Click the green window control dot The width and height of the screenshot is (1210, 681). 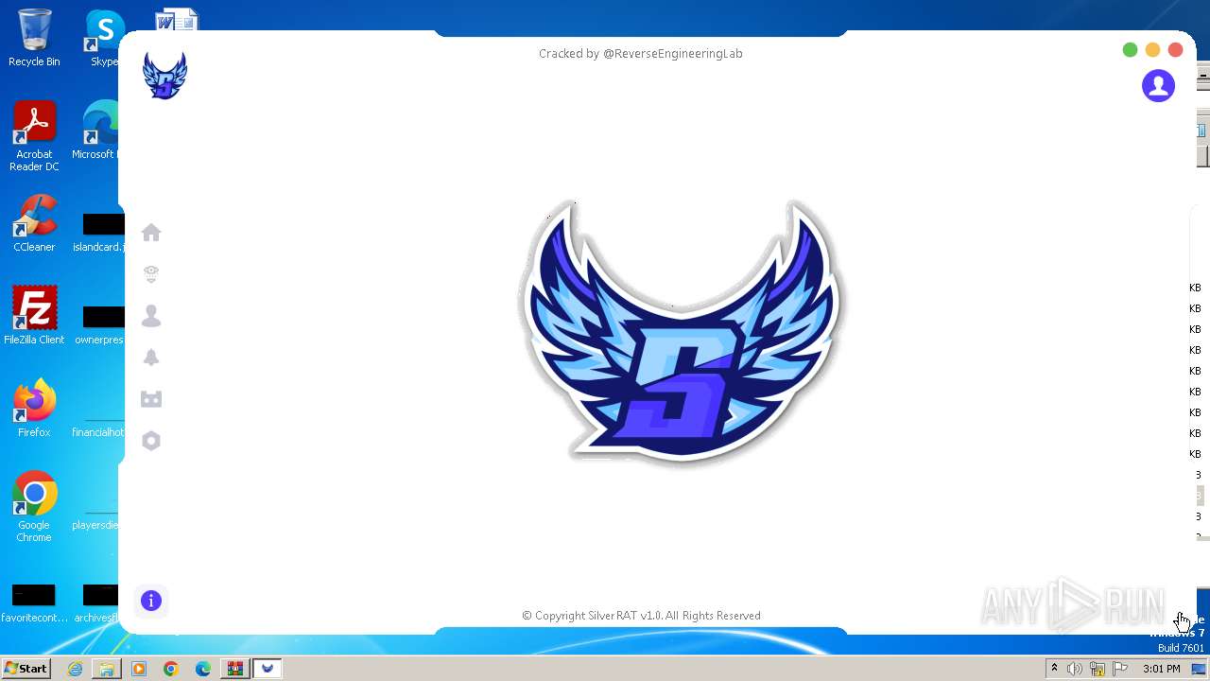pyautogui.click(x=1130, y=50)
